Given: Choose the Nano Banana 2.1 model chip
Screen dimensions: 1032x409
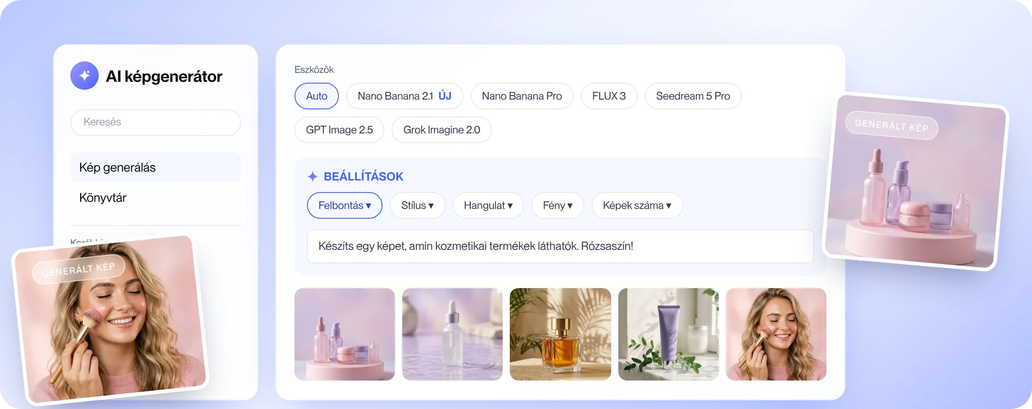Looking at the screenshot, I should tap(405, 96).
